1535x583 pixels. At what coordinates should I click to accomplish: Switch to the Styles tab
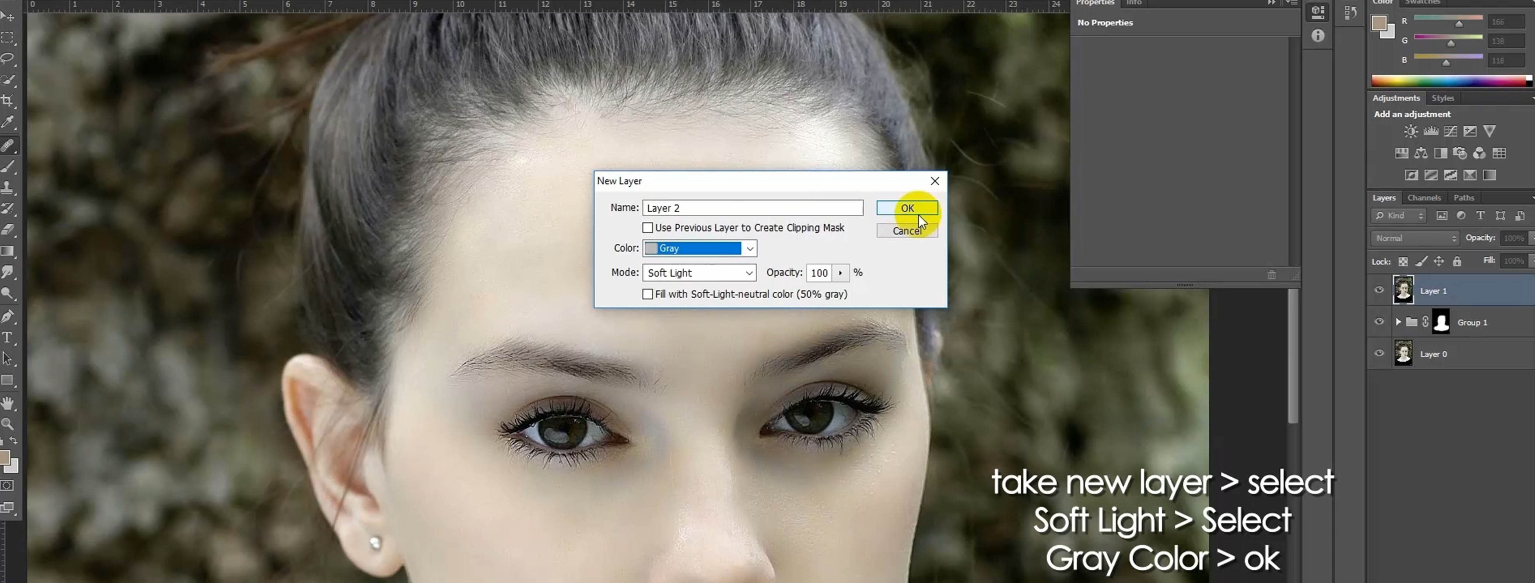point(1443,98)
